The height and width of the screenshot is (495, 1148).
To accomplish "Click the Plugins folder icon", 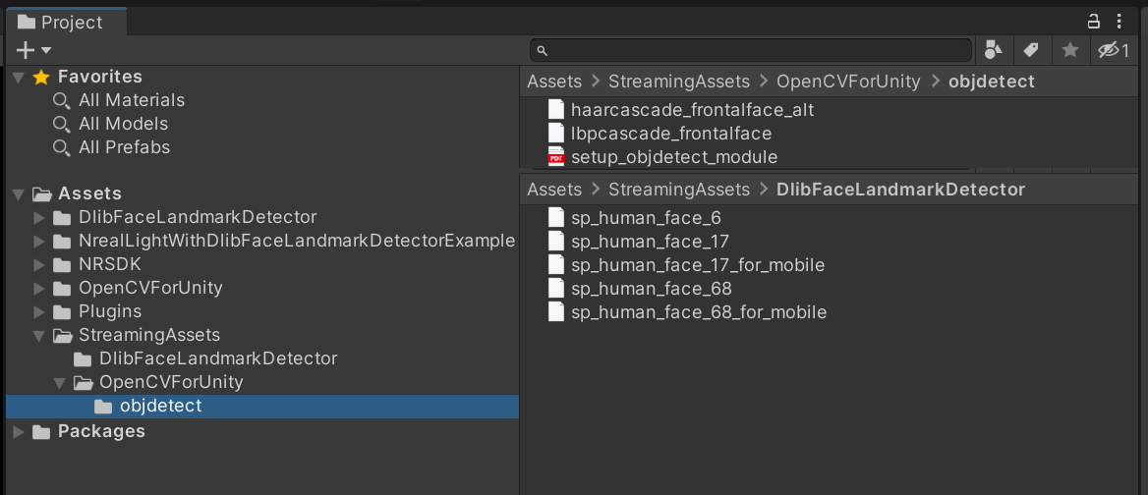I will [x=62, y=311].
